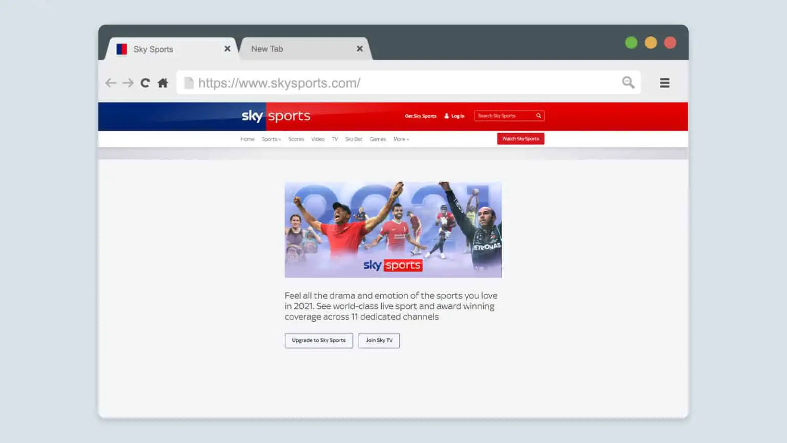The height and width of the screenshot is (443, 787).
Task: Click the Log in person icon
Action: tap(448, 116)
